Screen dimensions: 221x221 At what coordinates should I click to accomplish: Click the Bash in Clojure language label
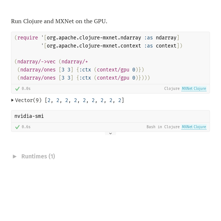pos(163,127)
